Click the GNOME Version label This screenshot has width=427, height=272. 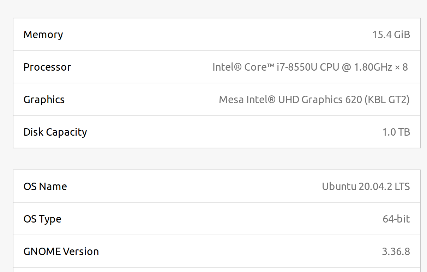[x=61, y=252]
